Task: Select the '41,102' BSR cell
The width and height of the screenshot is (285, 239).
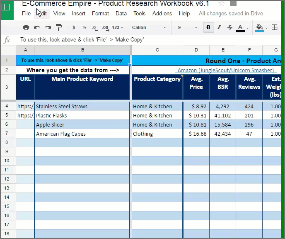Action: pos(223,116)
